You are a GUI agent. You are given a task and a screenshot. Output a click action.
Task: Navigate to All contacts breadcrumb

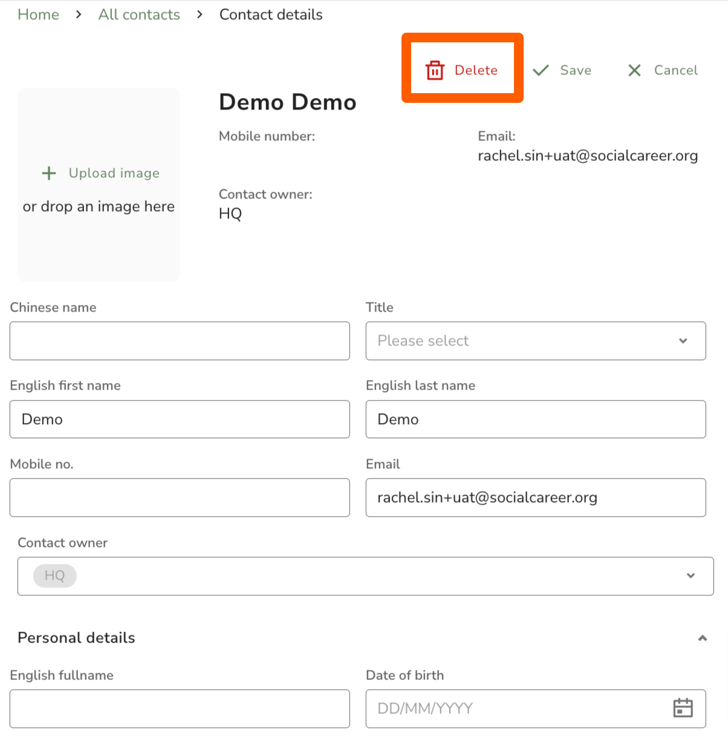139,15
